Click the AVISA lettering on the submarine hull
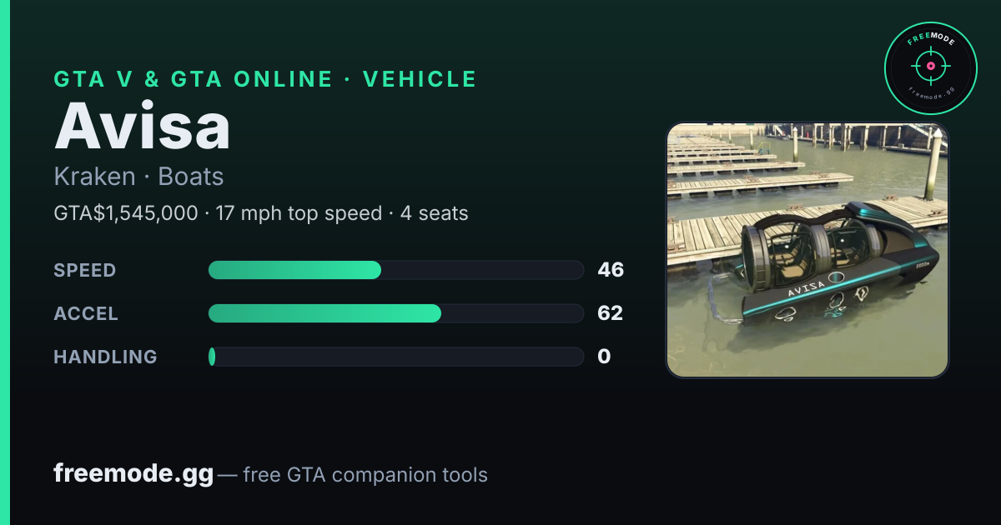This screenshot has width=1001, height=525. tap(806, 287)
